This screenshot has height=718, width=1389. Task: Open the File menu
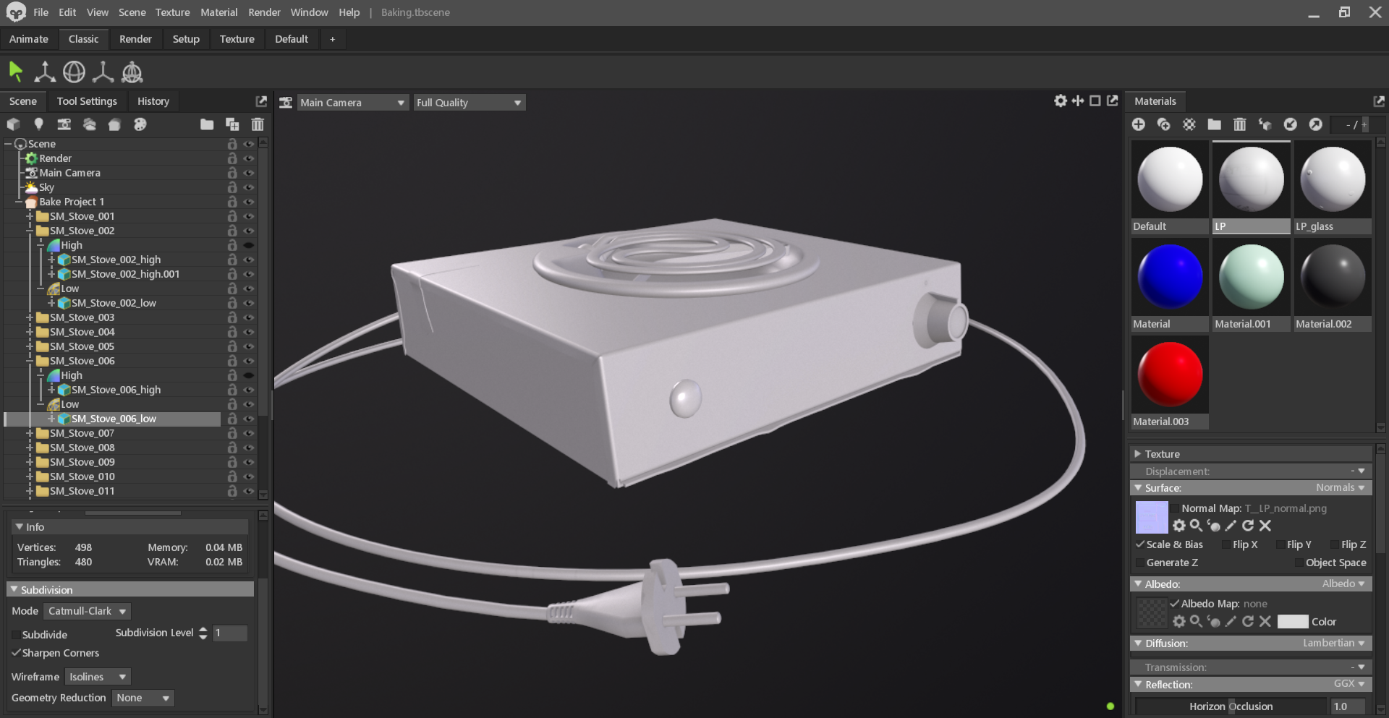pos(41,12)
